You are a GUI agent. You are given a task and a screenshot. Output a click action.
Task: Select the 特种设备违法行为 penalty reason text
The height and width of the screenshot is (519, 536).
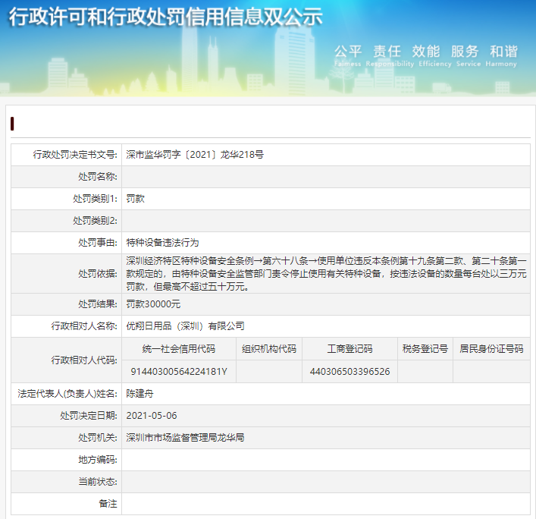pyautogui.click(x=162, y=243)
